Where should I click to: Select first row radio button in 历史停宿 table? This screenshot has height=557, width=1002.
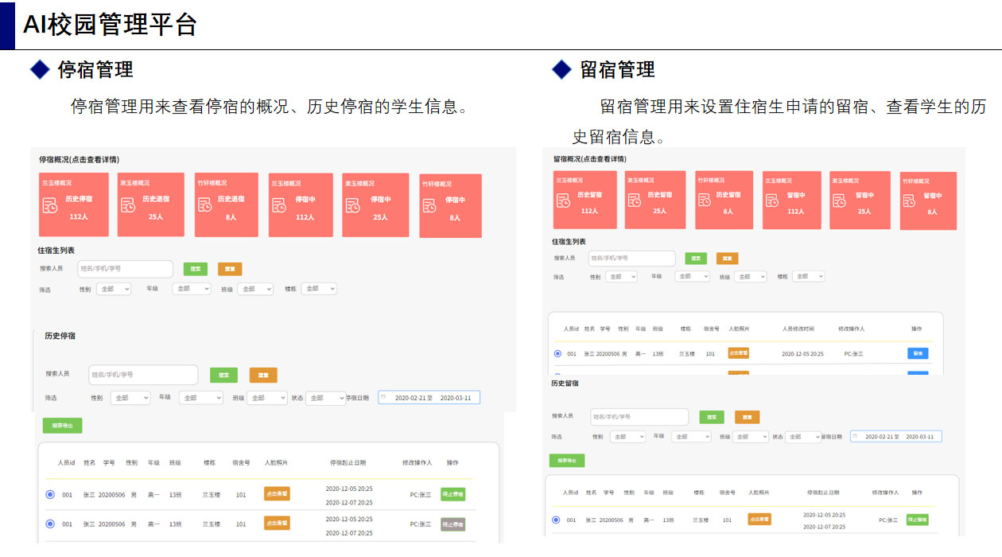[50, 494]
